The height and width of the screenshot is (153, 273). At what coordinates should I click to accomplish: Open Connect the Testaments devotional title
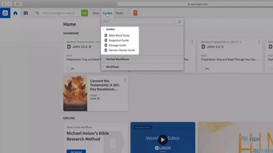pos(105,85)
